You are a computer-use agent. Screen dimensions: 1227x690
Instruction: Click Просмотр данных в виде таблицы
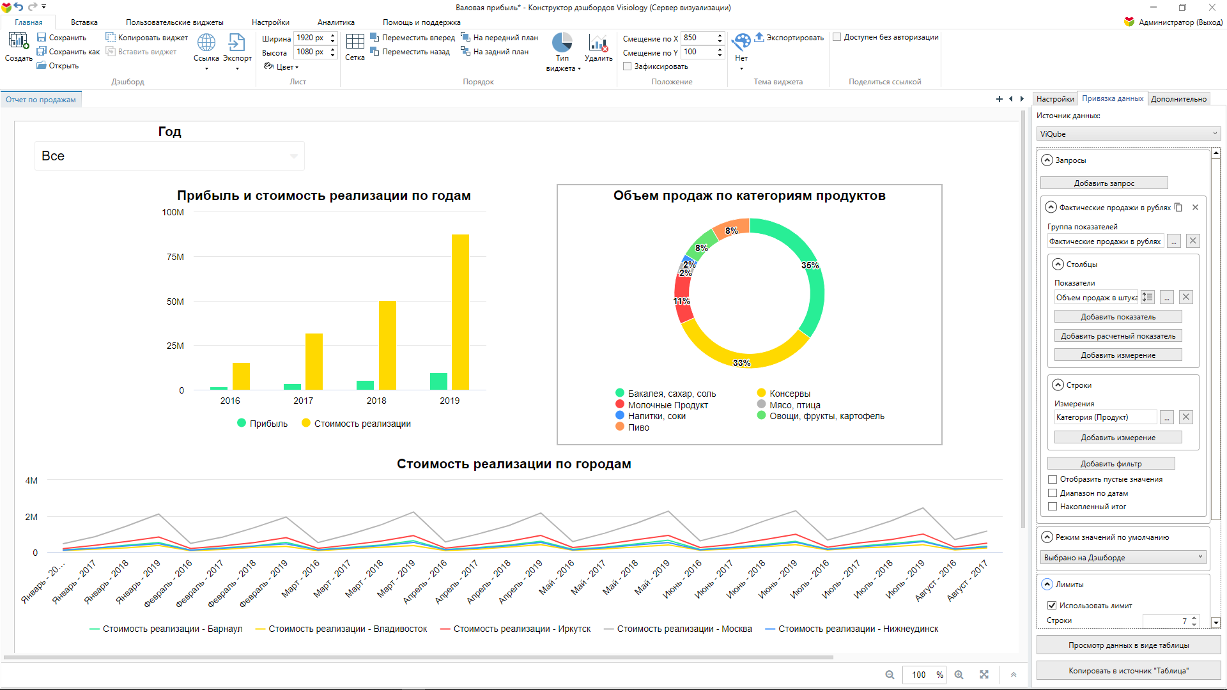tap(1128, 645)
